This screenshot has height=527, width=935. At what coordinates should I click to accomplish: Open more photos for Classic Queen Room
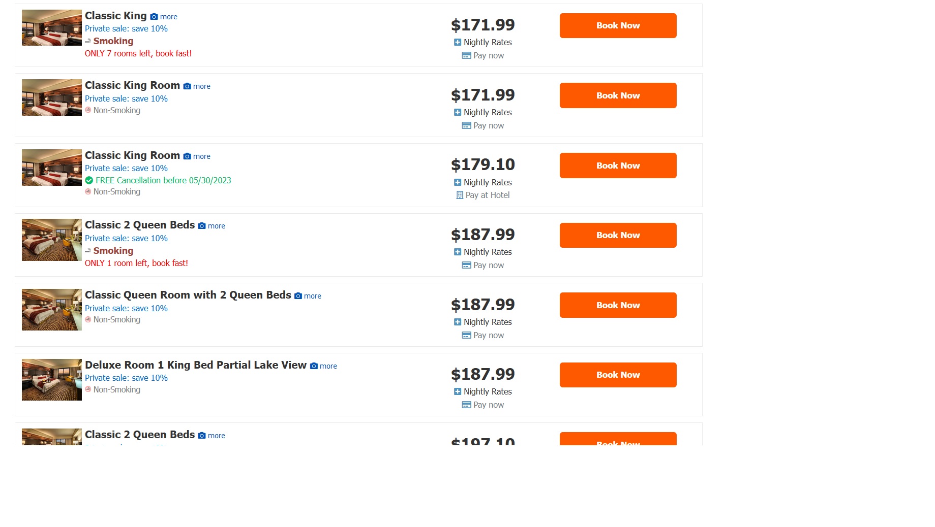313,296
